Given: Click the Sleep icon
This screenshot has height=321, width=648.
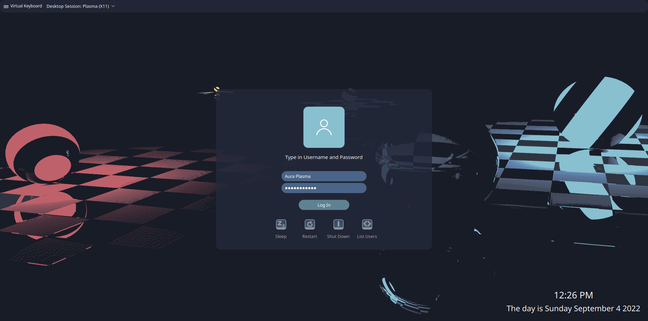Looking at the screenshot, I should click(x=281, y=224).
